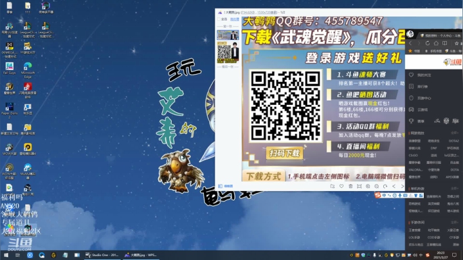The width and height of the screenshot is (463, 260).
Task: Open the 手机书签 bookmarks bar item
Action: 433,51
